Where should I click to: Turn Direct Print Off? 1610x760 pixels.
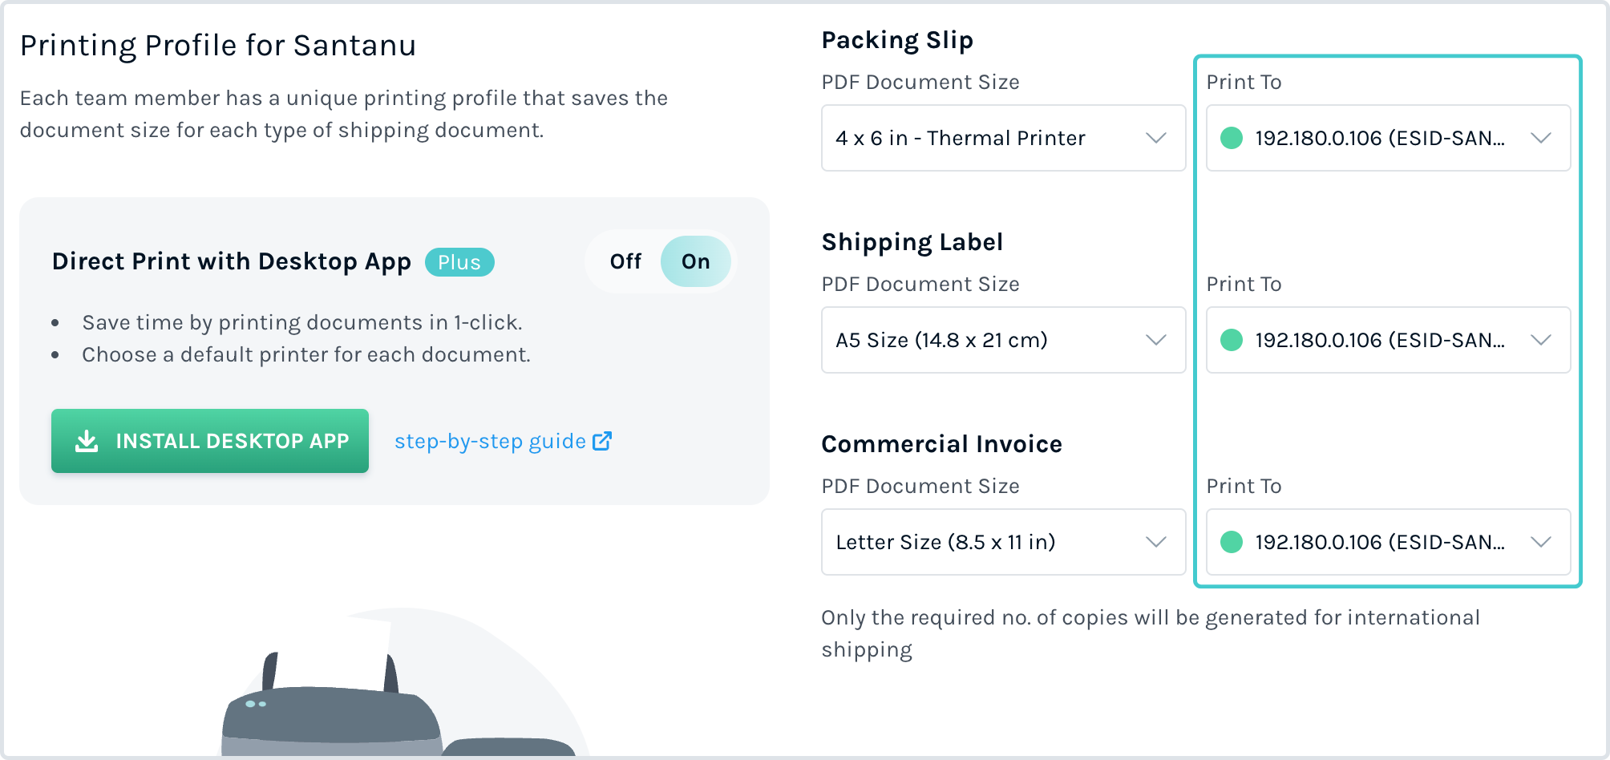click(x=625, y=261)
